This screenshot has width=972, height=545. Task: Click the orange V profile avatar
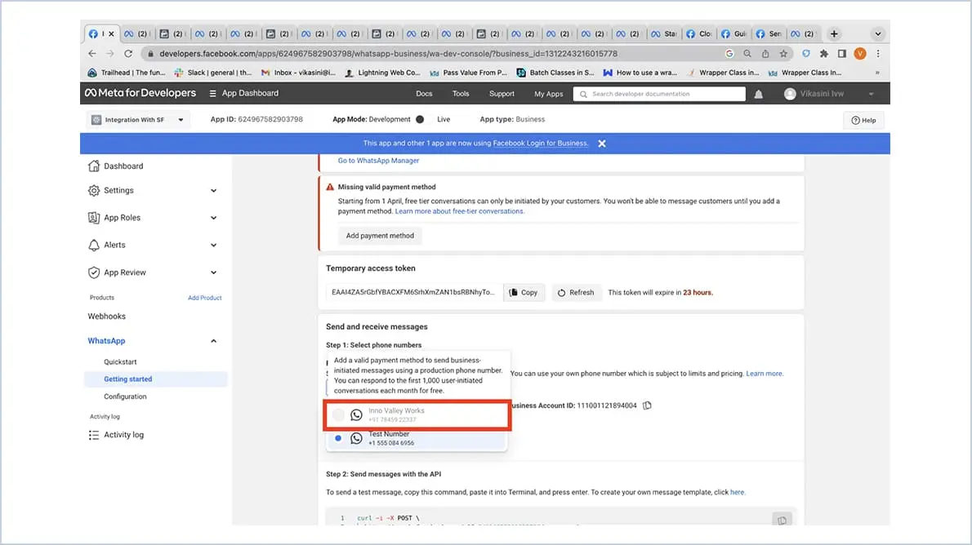(860, 54)
